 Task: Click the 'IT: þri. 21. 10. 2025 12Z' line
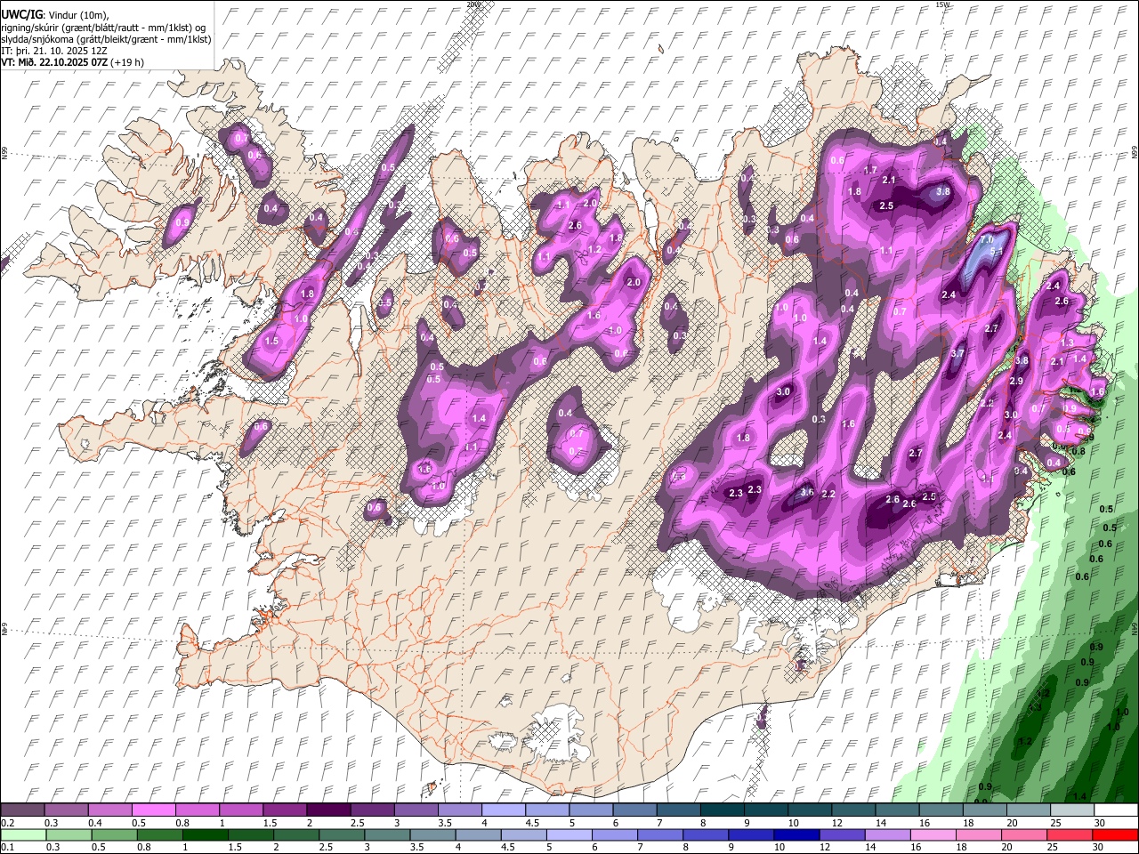(x=53, y=51)
